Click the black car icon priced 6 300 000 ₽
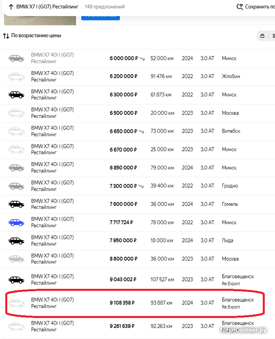275x339 pixels. click(16, 94)
